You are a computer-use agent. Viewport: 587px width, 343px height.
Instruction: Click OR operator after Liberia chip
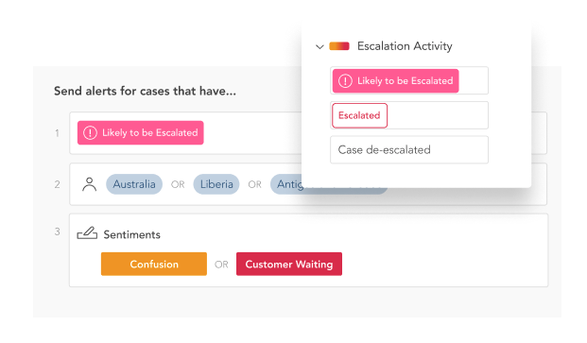tap(255, 184)
